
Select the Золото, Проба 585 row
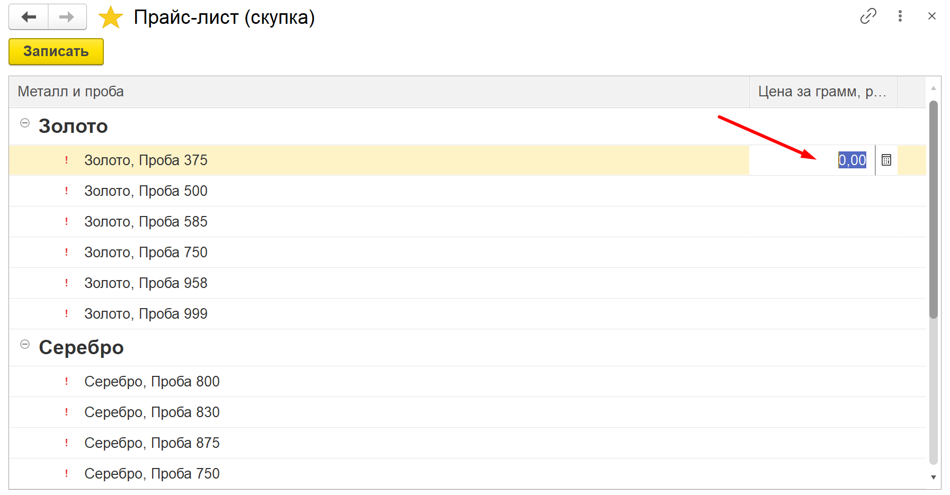pyautogui.click(x=146, y=221)
